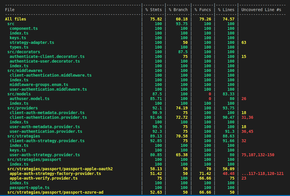Select client-auth-strategy.provider.ts file name
290x196 pixels.
[47, 141]
